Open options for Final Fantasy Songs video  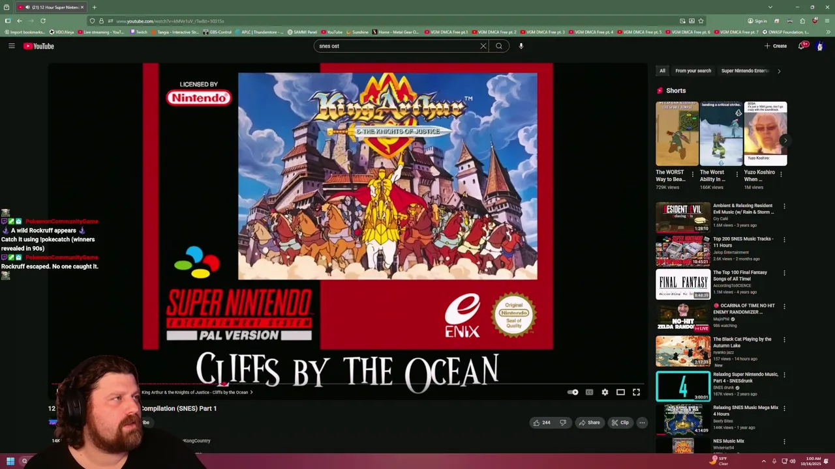784,273
